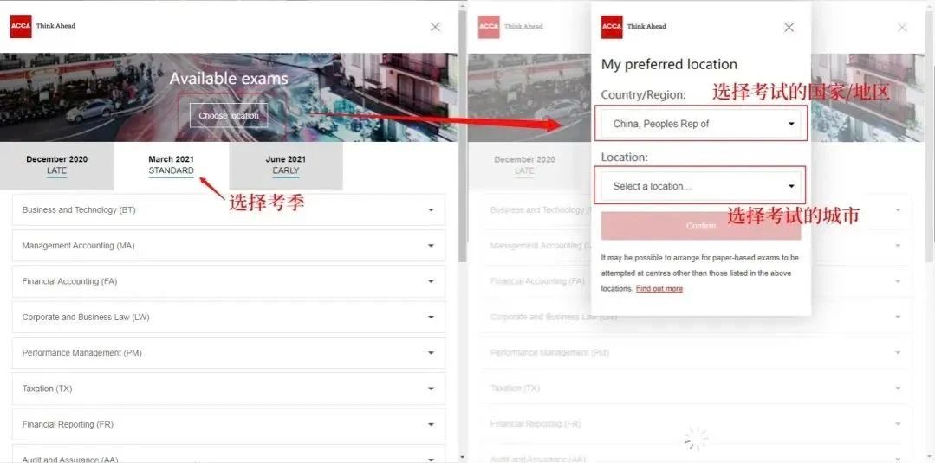The width and height of the screenshot is (935, 463).
Task: Click the Location: label
Action: (624, 158)
